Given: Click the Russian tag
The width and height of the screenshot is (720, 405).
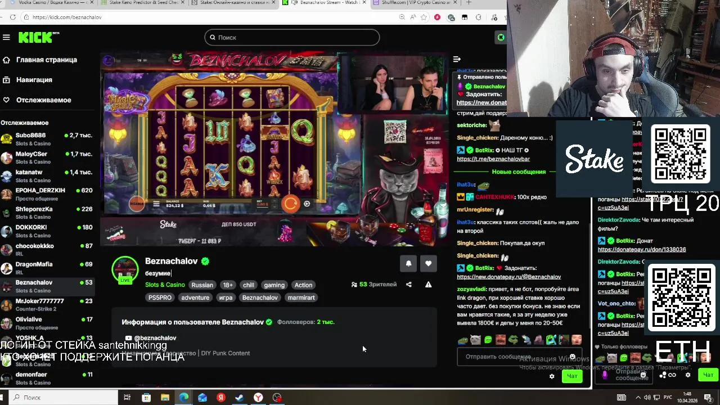Looking at the screenshot, I should (202, 285).
